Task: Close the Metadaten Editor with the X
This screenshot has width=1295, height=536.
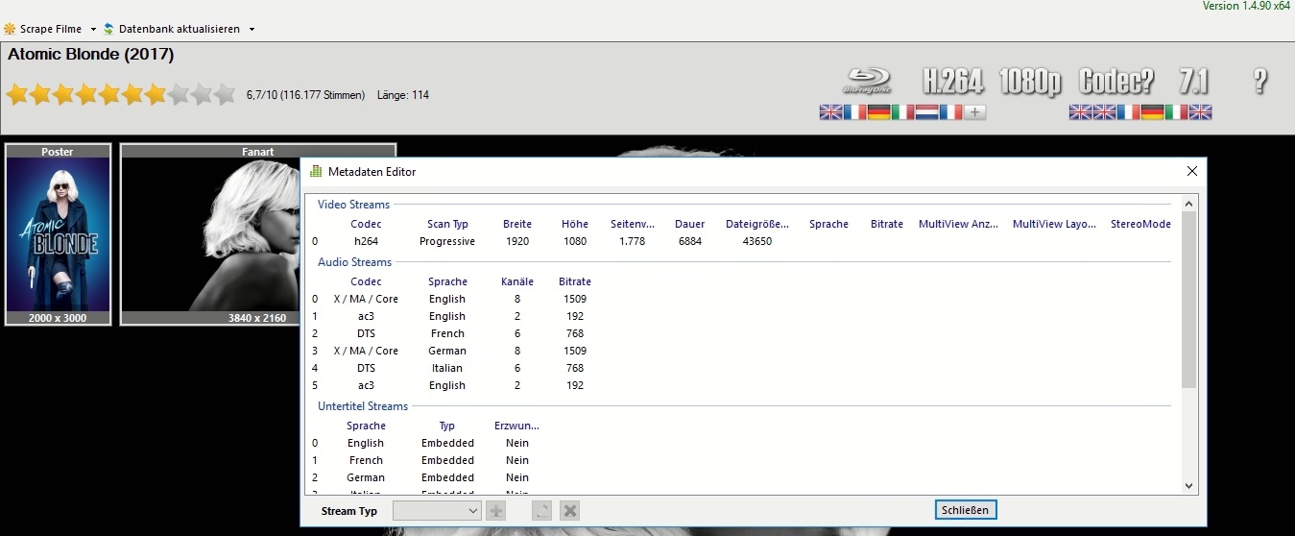Action: 1192,171
